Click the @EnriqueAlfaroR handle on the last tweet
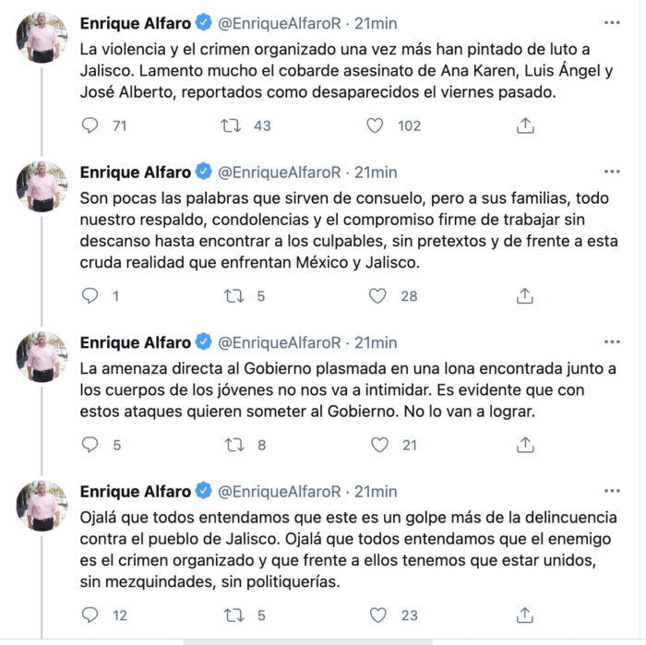Viewport: 646px width, 645px height. pos(278,492)
